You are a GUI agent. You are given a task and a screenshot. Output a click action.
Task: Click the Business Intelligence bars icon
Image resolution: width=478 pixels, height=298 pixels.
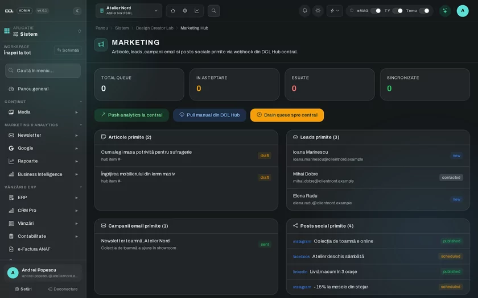tap(11, 174)
